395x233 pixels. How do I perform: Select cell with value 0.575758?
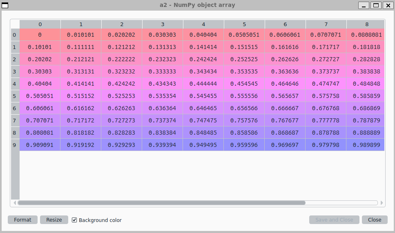(326, 96)
